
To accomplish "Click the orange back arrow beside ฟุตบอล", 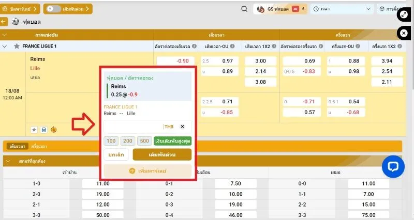I will (x=4, y=22).
